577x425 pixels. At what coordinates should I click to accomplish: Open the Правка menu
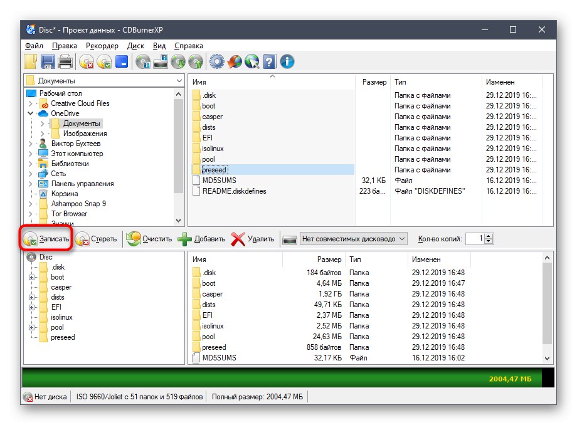pyautogui.click(x=65, y=46)
